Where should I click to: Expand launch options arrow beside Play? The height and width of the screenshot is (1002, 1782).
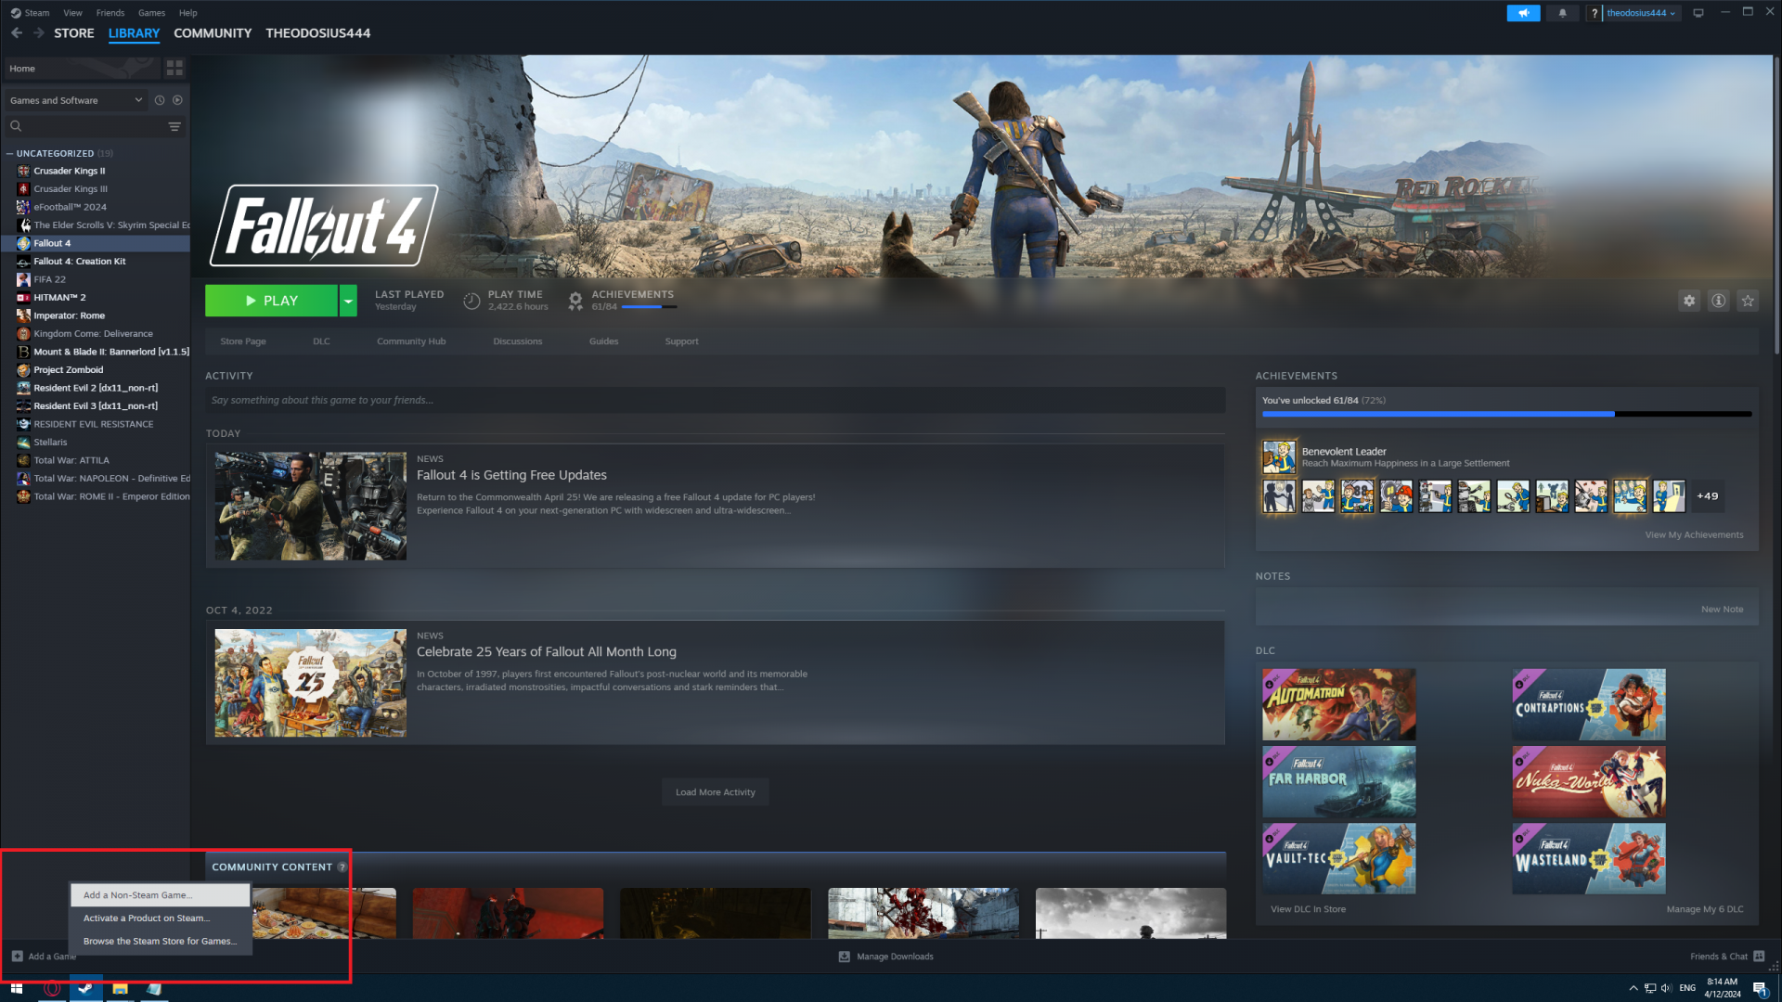click(348, 301)
